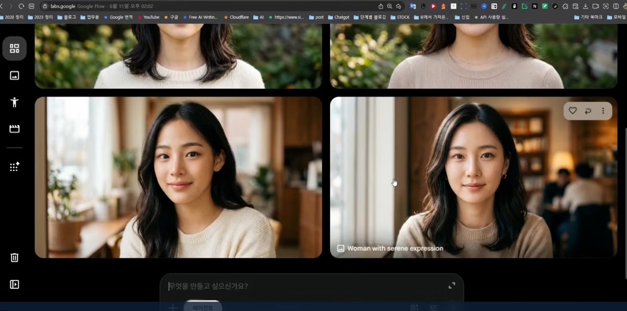Open the extensions puzzle icon
The width and height of the screenshot is (627, 311).
[565, 6]
